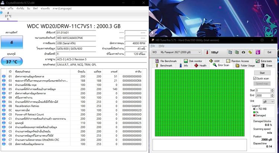Click the 4800 RPM rotation rate field
Screen dimensions: 279x153
pos(135,43)
